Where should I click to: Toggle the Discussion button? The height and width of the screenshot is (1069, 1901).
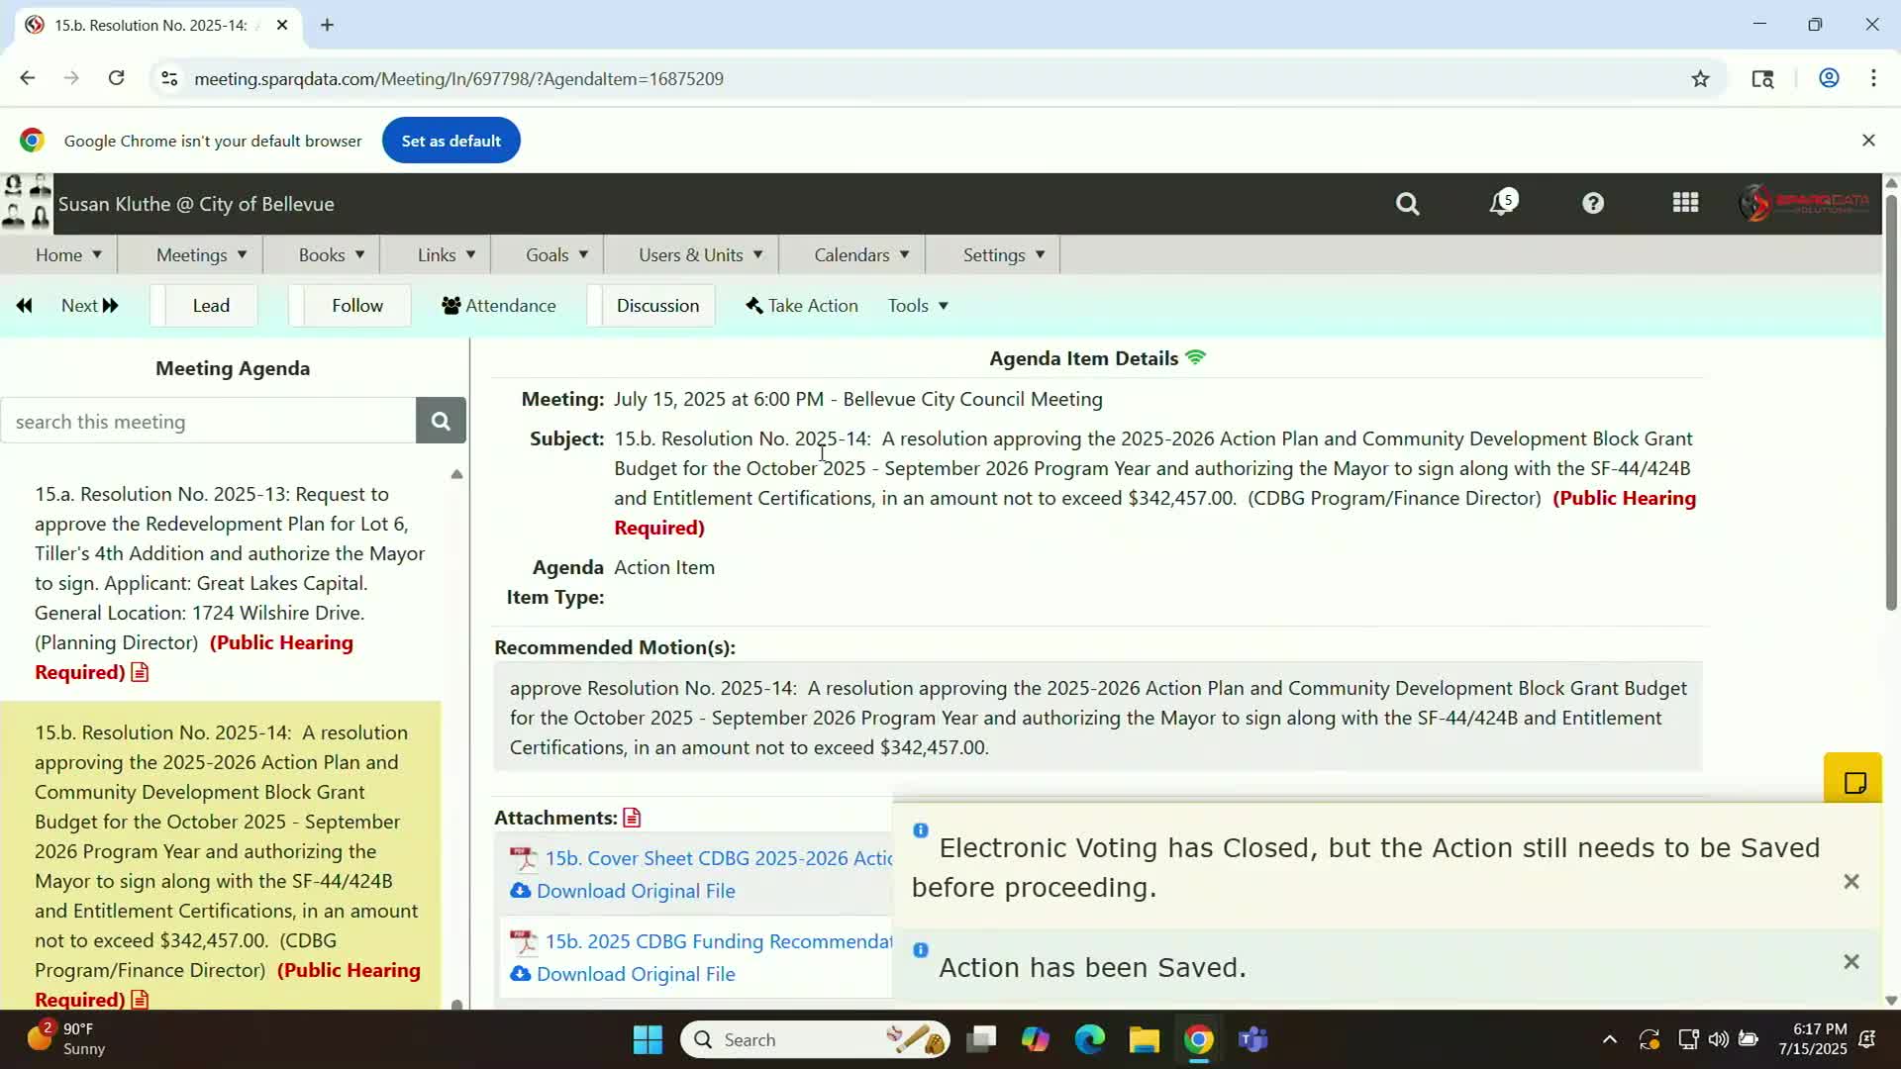click(657, 306)
